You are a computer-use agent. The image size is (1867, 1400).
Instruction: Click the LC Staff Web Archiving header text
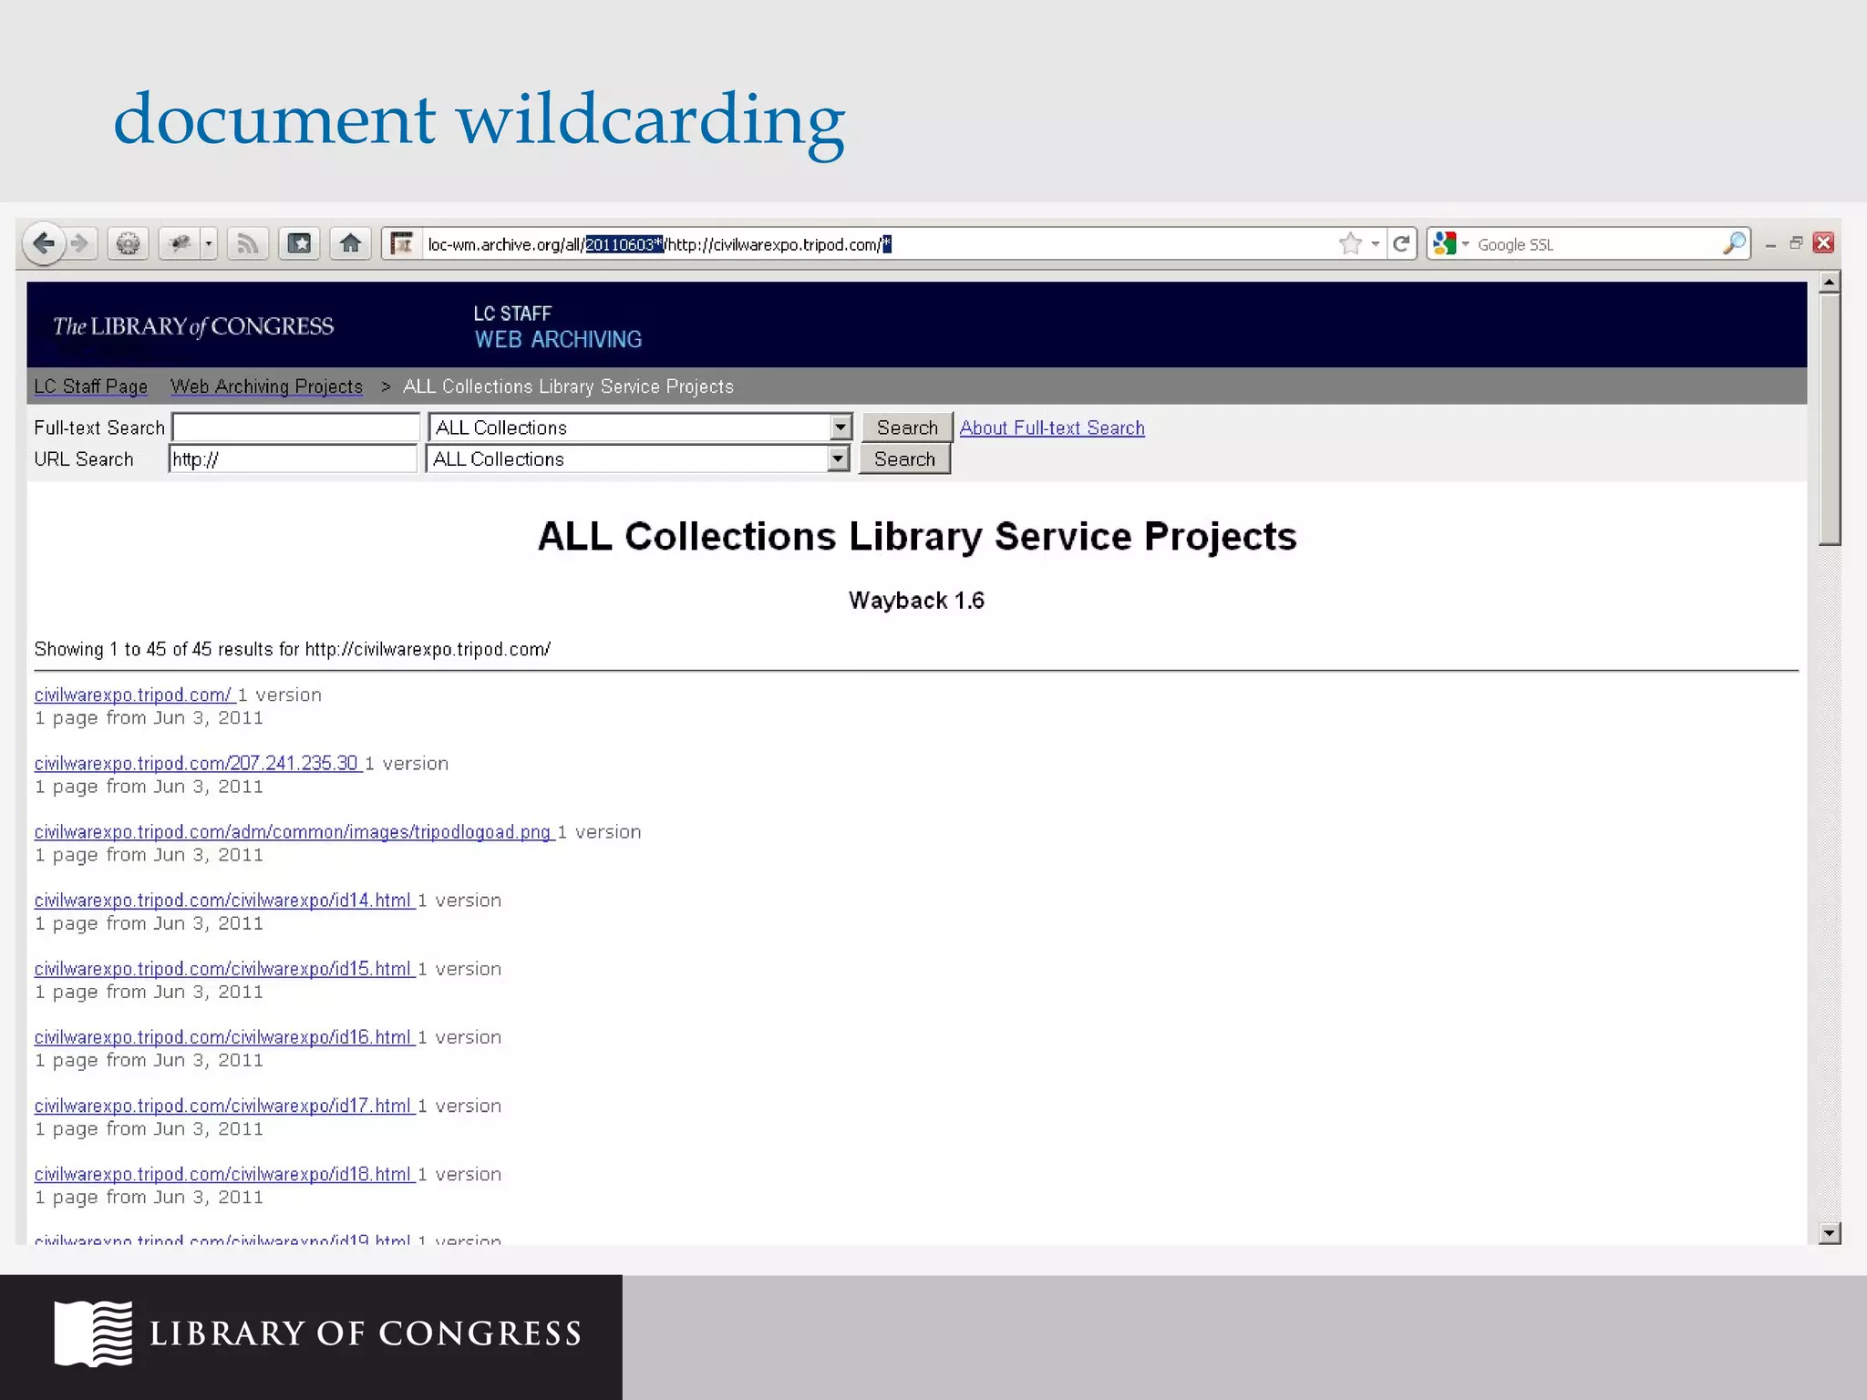tap(558, 326)
